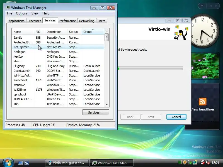The image size is (223, 167).
Task: Open the Help menu
Action: click(46, 13)
